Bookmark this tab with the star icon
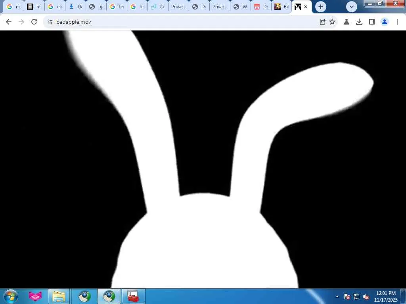This screenshot has width=406, height=304. tap(332, 22)
